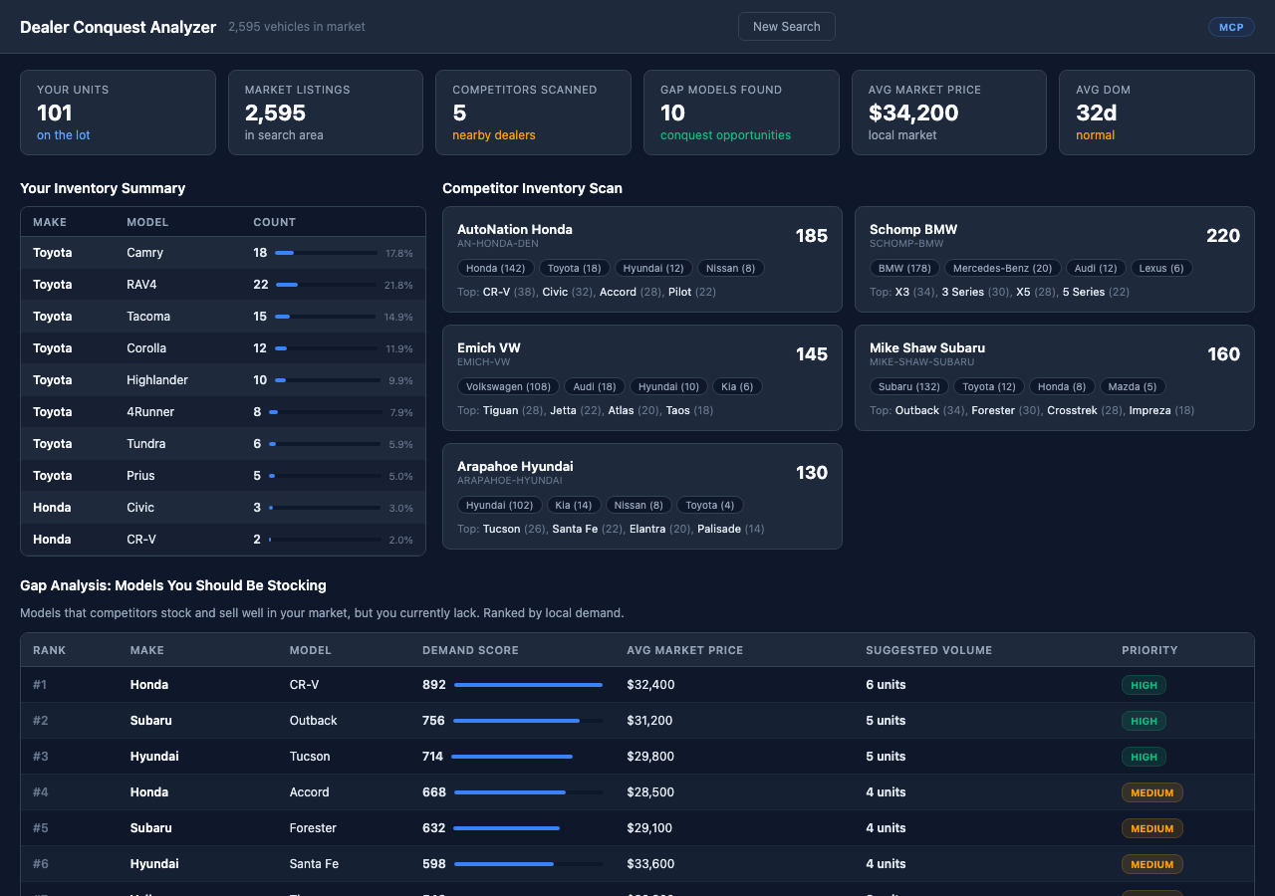Screen dimensions: 1275x896
Task: Click the MODEL header in inventory summary
Action: click(x=147, y=222)
